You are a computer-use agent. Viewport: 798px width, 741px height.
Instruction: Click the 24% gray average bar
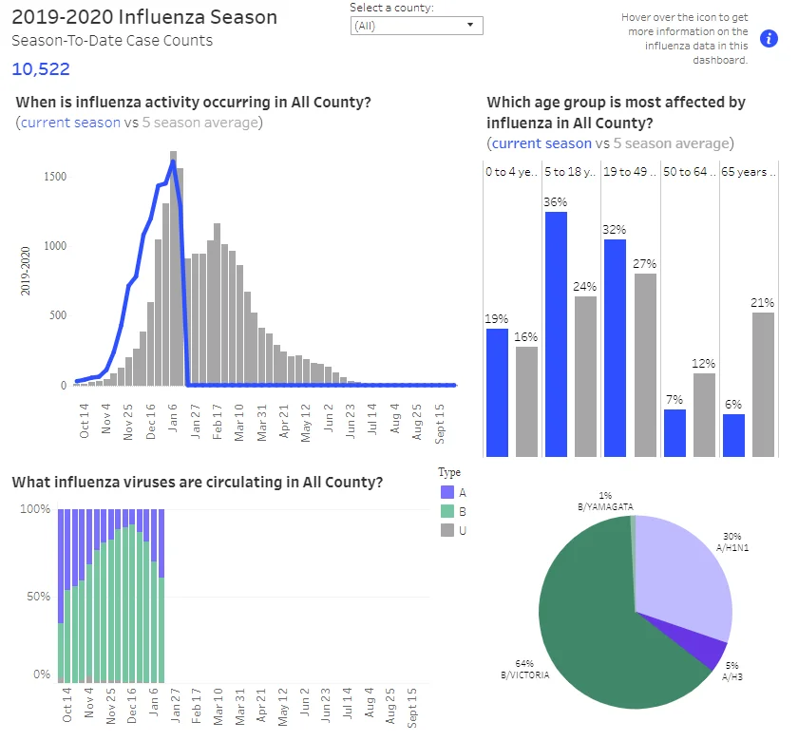585,376
